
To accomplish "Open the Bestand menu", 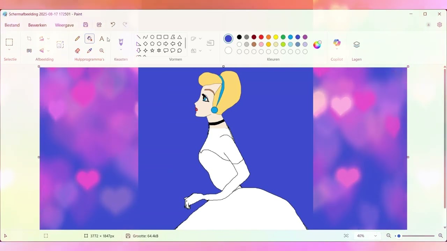I will click(12, 25).
